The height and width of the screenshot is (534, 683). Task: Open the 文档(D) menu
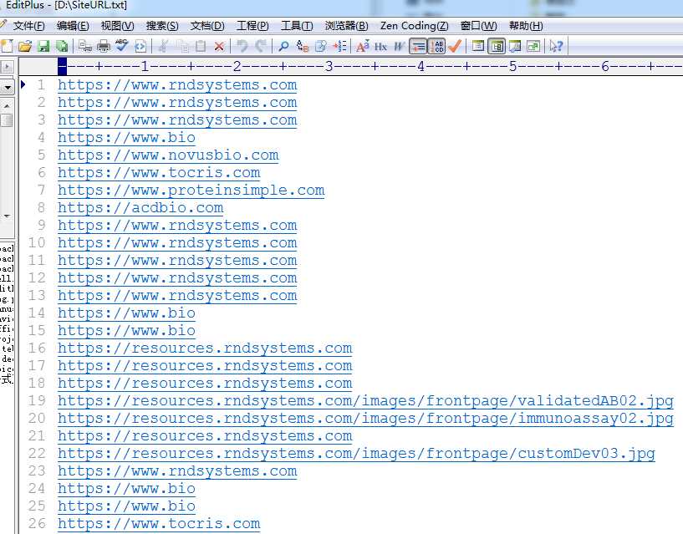207,26
